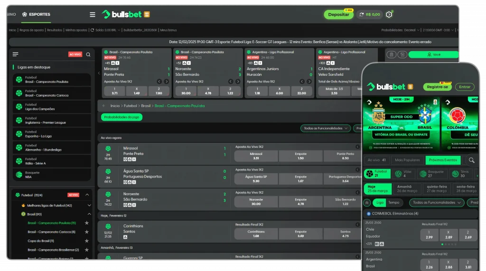
Task: Favorite Brasil - Campeonato Paulista (15) star
Action: (x=87, y=223)
